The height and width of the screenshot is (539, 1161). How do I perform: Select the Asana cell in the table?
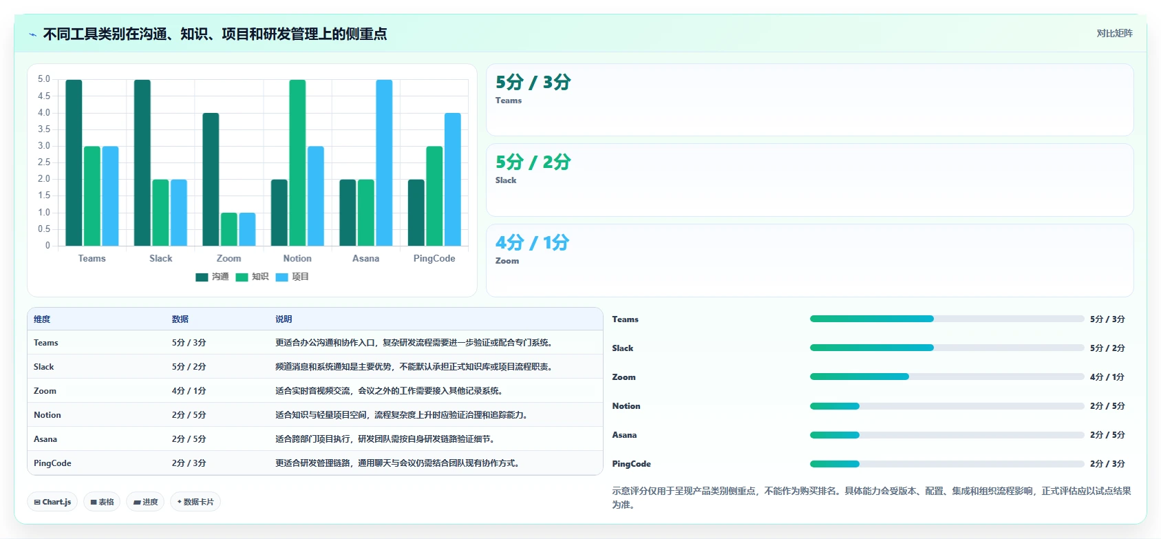[45, 439]
